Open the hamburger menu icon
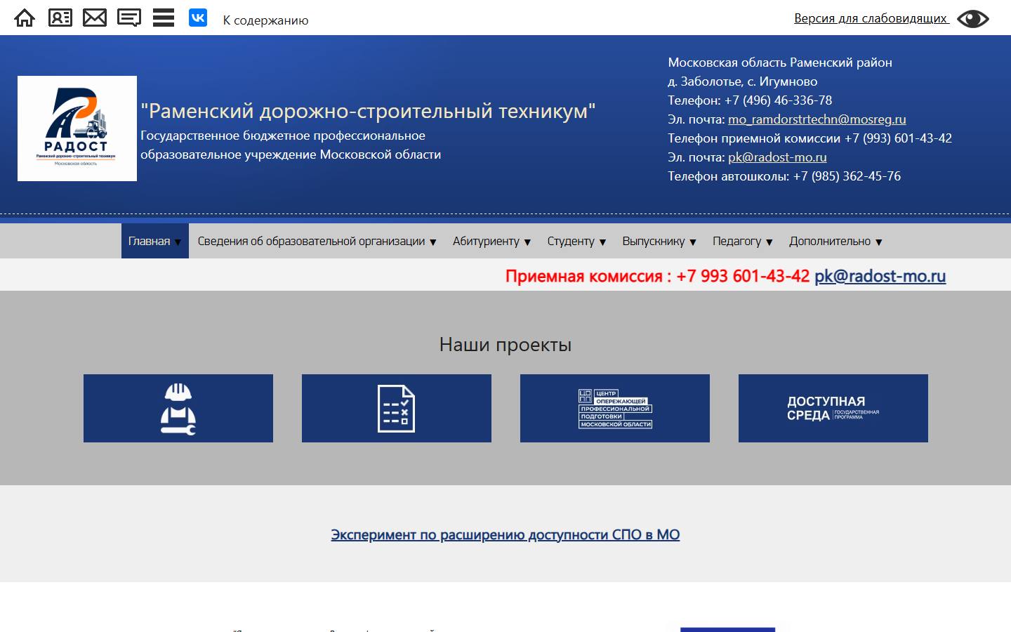 click(164, 18)
